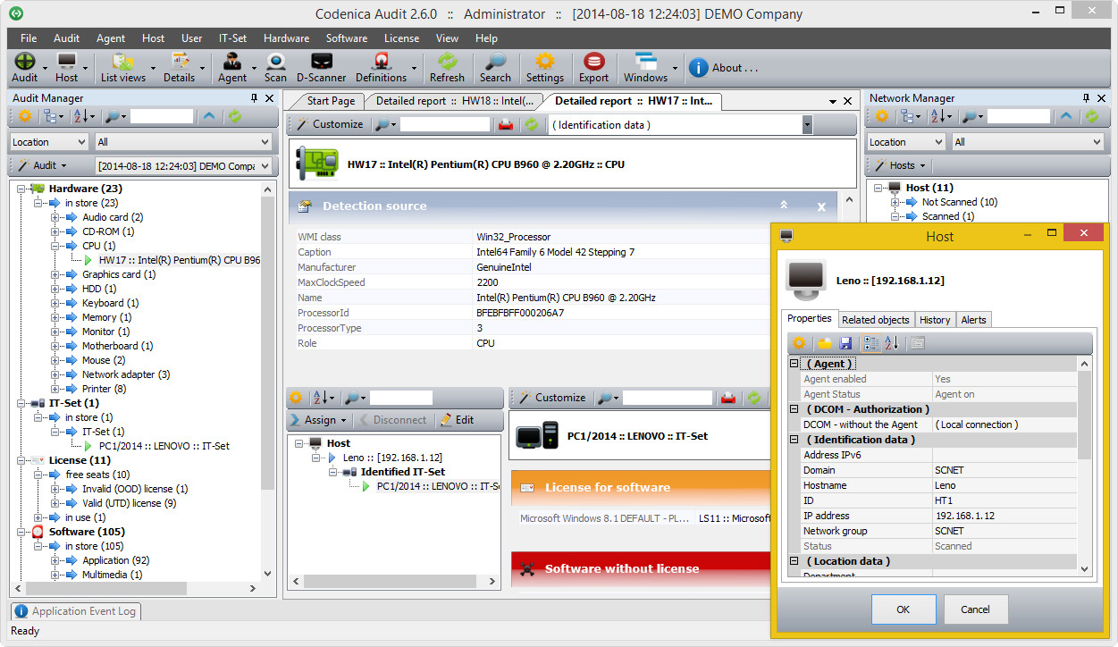Image resolution: width=1118 pixels, height=647 pixels.
Task: Click the Agent toolbar icon
Action: [232, 68]
